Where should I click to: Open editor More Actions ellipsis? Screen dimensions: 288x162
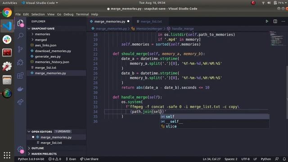point(283,21)
